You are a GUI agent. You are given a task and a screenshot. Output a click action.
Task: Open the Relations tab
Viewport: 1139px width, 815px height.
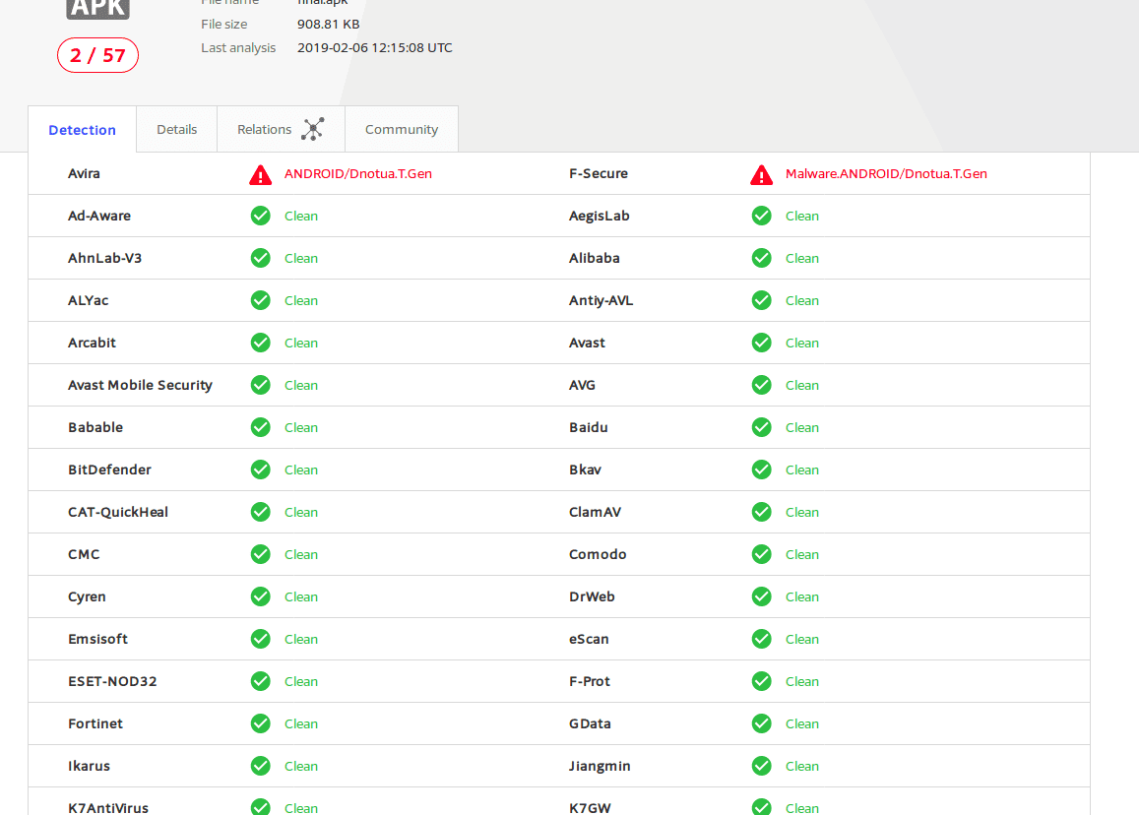point(264,129)
